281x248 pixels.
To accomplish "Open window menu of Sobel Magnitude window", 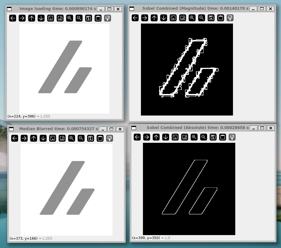I will pos(132,9).
